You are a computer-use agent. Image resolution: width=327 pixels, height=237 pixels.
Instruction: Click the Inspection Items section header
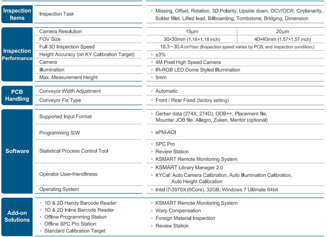click(17, 14)
